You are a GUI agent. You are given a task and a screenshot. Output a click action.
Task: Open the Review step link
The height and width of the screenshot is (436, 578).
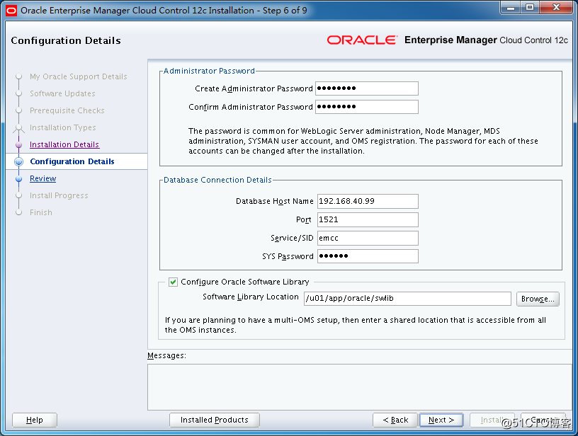click(x=42, y=179)
